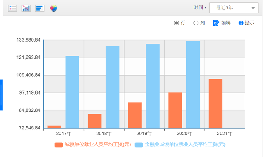
Task: Click the 时间： label
Action: 200,8
